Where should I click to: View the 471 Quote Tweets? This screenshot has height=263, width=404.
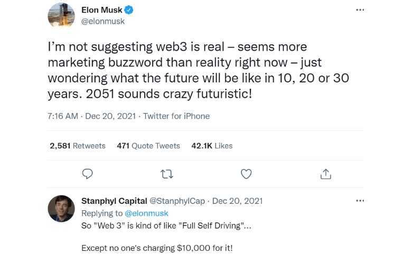point(148,146)
